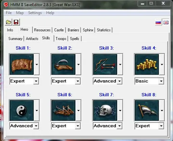Open the Castle tab
This screenshot has height=141, width=173.
click(59, 30)
